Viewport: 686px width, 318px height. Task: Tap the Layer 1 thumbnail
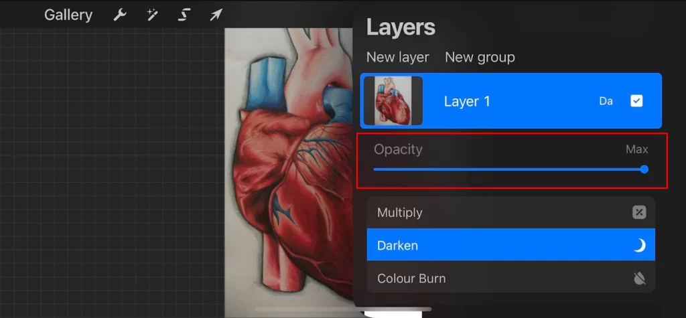393,101
